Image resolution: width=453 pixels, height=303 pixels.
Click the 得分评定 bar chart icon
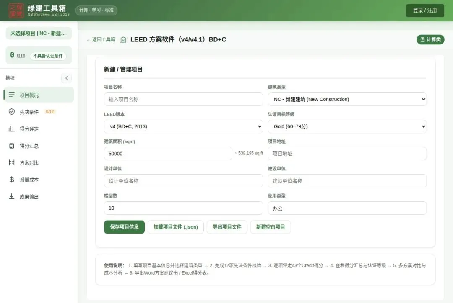[12, 128]
